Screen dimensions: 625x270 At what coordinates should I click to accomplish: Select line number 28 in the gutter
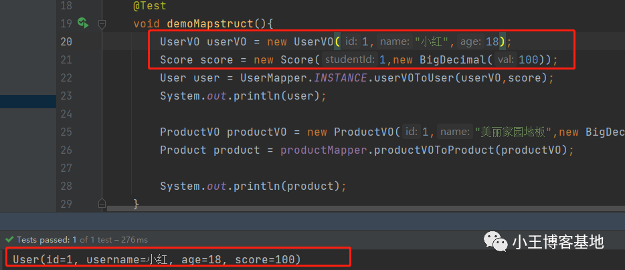pos(66,186)
